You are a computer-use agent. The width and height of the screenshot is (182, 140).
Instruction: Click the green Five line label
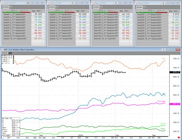pyautogui.click(x=163, y=124)
